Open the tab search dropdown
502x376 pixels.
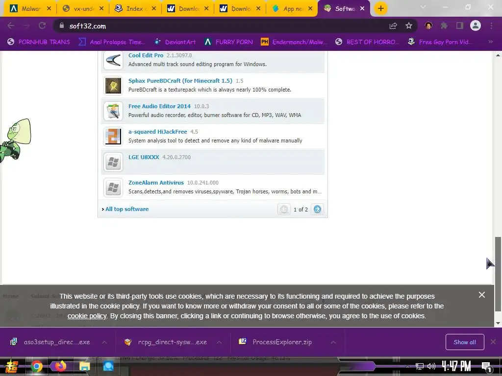coord(423,7)
